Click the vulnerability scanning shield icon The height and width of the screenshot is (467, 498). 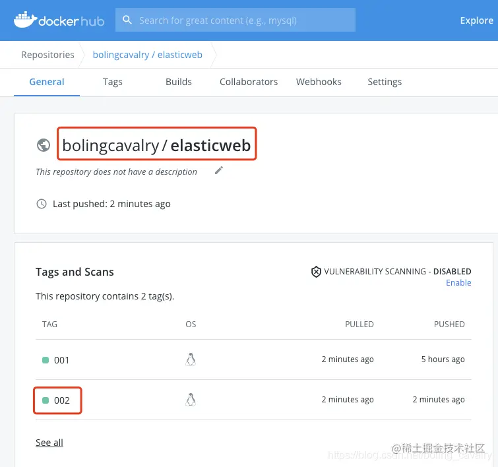pyautogui.click(x=316, y=272)
